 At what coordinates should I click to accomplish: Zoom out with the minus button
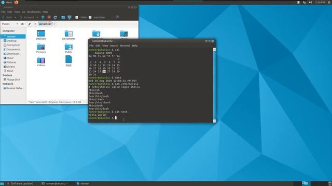click(x=77, y=17)
